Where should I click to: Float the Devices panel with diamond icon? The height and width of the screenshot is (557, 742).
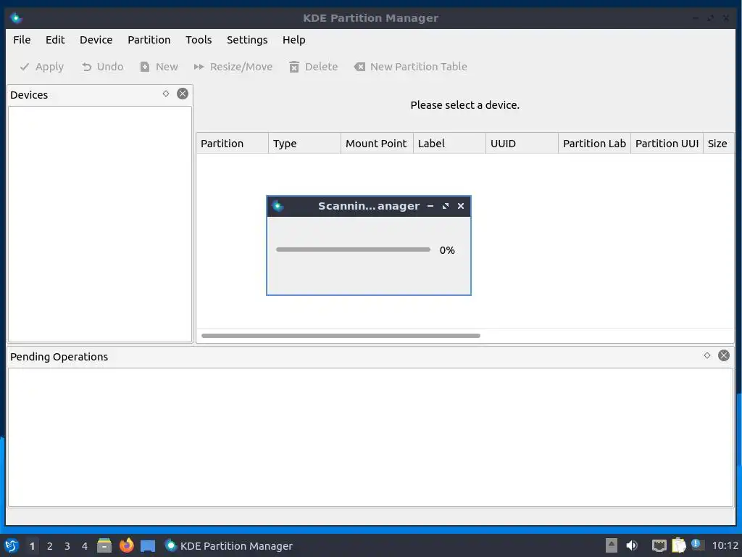(x=166, y=94)
